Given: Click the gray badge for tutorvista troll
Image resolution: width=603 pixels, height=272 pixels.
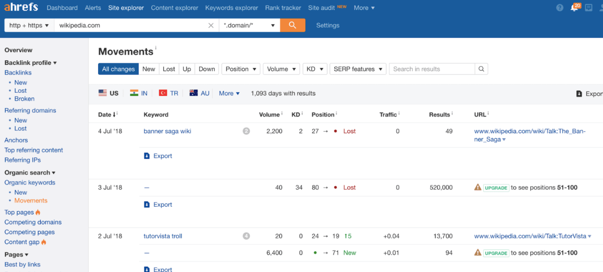Looking at the screenshot, I should 246,236.
